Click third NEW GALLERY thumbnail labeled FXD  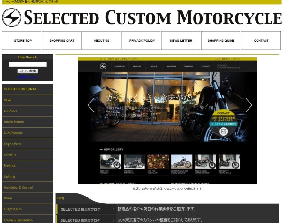158,162
